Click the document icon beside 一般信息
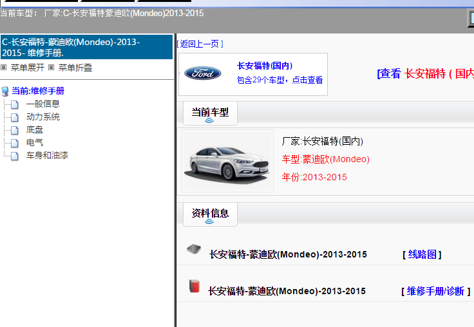Viewport: 474px width, 327px height. click(x=15, y=104)
